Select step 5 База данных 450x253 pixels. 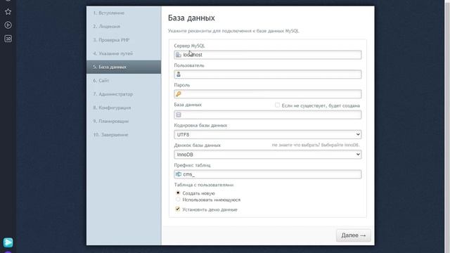pyautogui.click(x=124, y=67)
